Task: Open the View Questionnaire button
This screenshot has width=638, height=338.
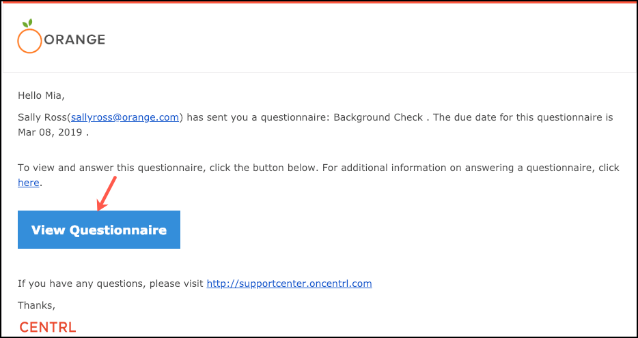Action: 99,230
